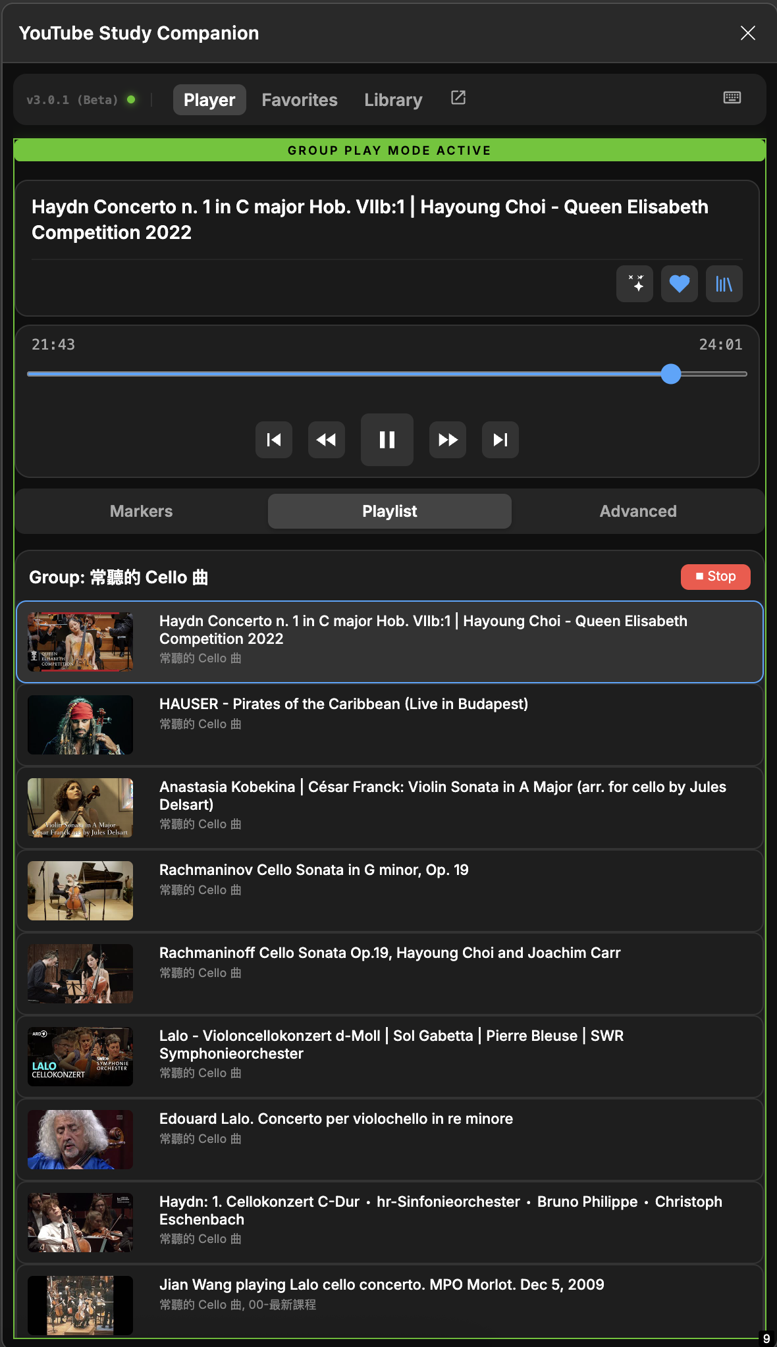Image resolution: width=777 pixels, height=1347 pixels.
Task: Toggle the blue heart favorite button
Action: coord(679,284)
